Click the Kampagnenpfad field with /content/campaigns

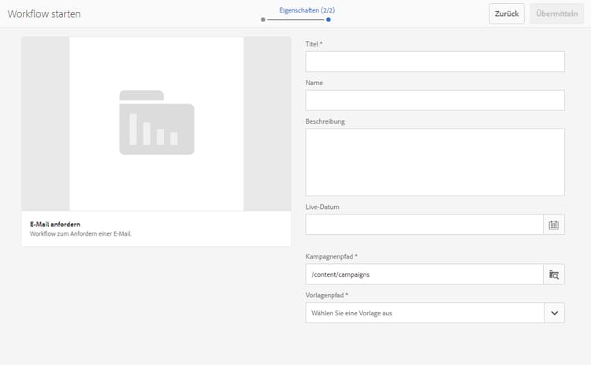[425, 274]
